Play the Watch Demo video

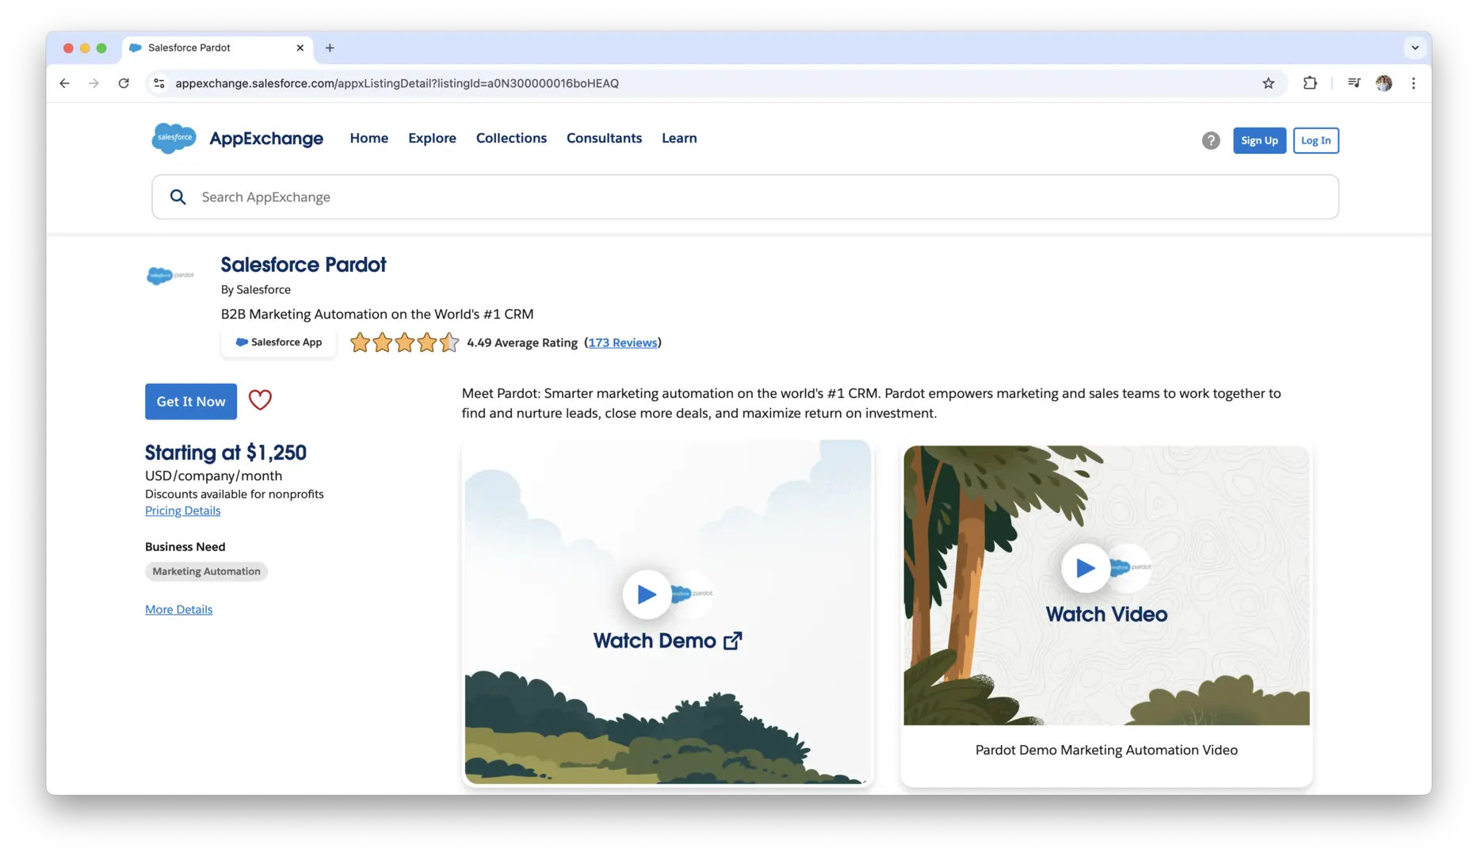tap(647, 594)
